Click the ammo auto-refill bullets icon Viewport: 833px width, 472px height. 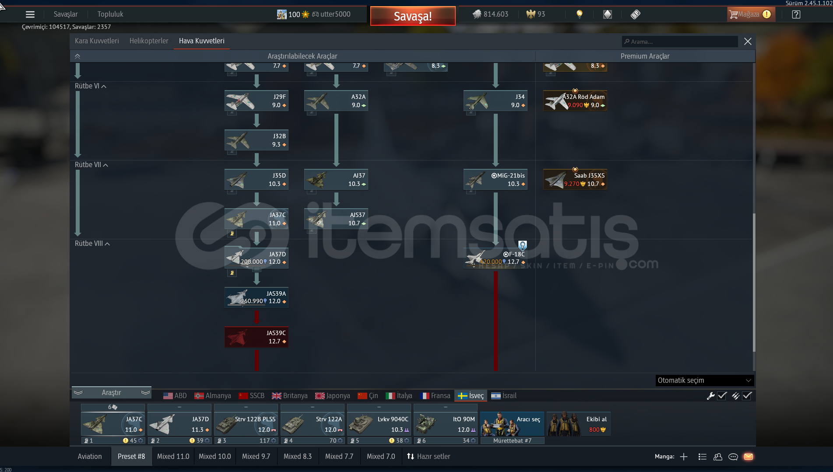point(735,396)
